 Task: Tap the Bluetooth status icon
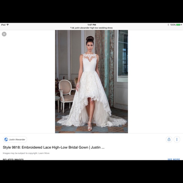coord(168,25)
